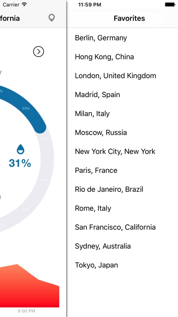The image size is (178, 317).
Task: Select Berlin, Germany from favorites
Action: coord(122,38)
